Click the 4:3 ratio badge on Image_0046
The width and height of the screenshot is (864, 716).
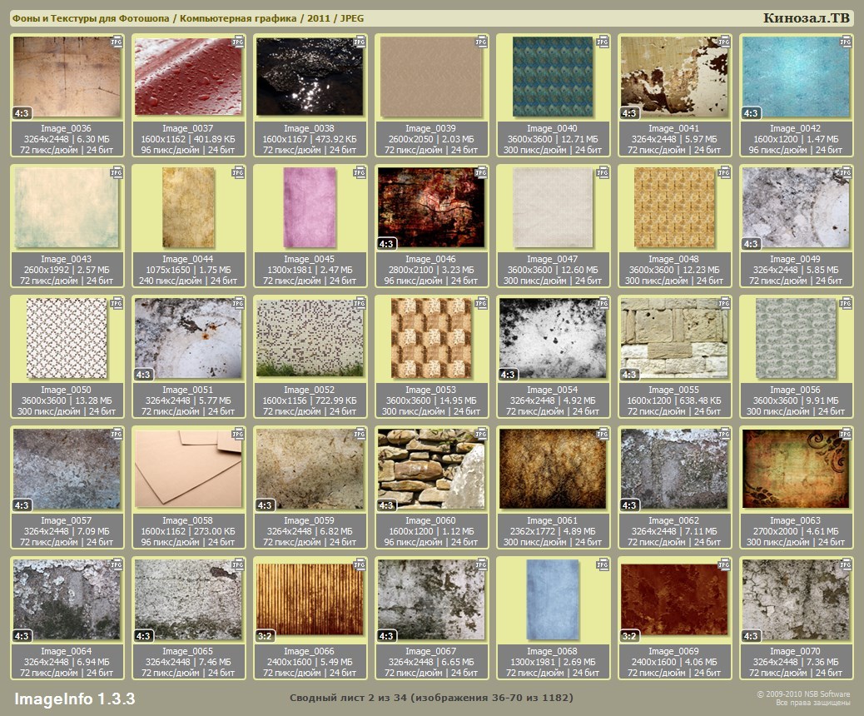point(386,244)
